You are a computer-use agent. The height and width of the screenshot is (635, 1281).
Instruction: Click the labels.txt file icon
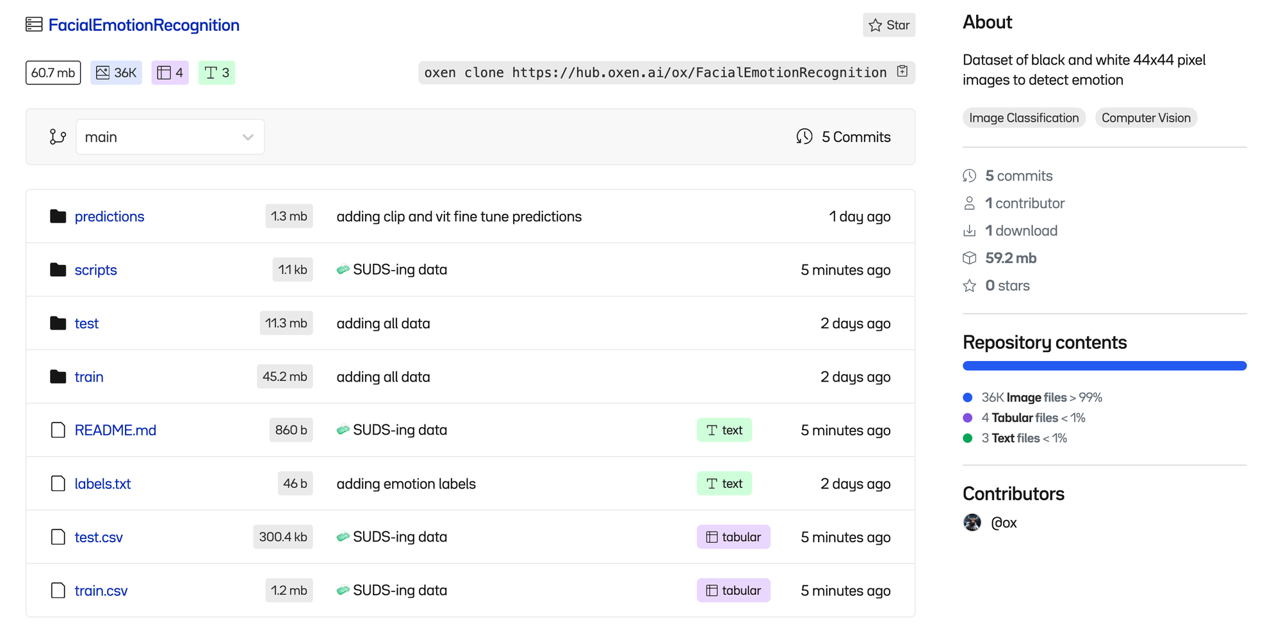coord(58,483)
